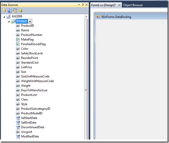This screenshot has width=169, height=143.
Task: Click the textbox icon beside WeightUnitMeasureCode
Action: point(18,81)
